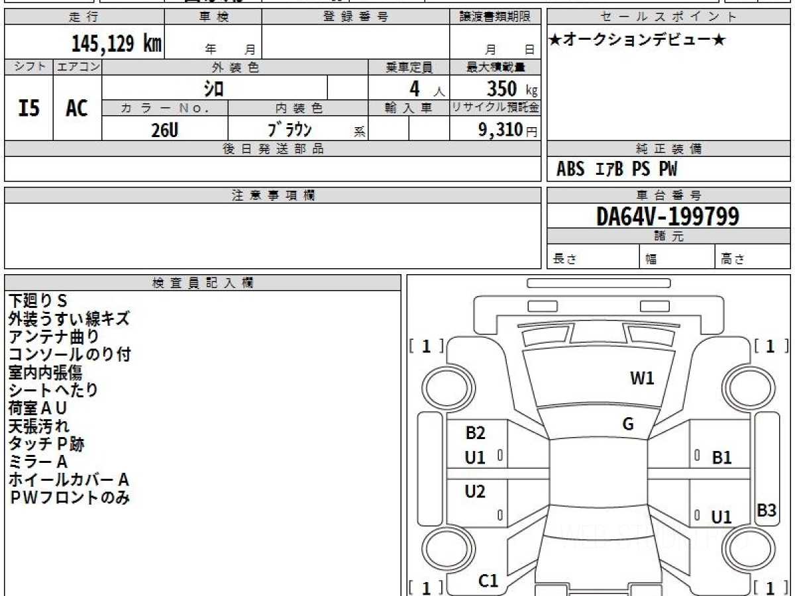Click the 諸元 header
Image resolution: width=795 pixels, height=596 pixels.
[668, 236]
